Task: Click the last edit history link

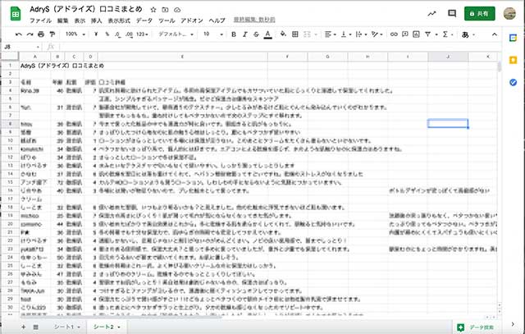Action: click(254, 20)
